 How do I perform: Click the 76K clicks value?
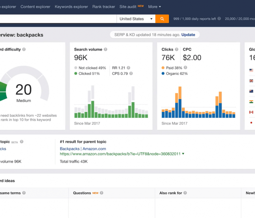[x=168, y=57]
